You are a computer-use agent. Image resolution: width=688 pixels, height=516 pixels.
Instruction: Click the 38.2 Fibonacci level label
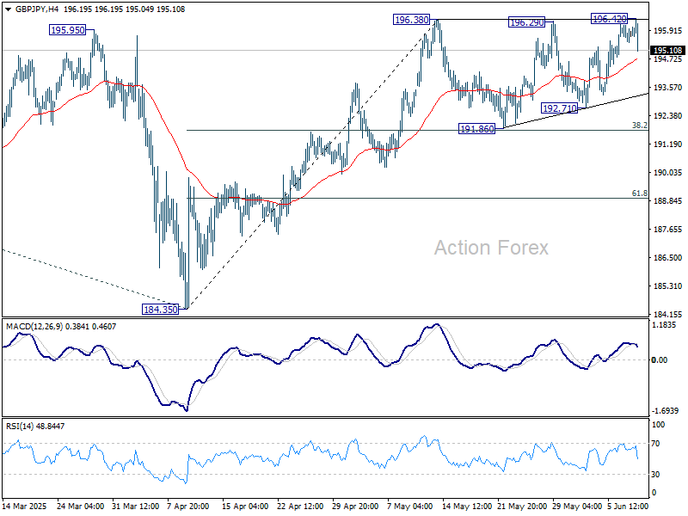click(x=639, y=126)
